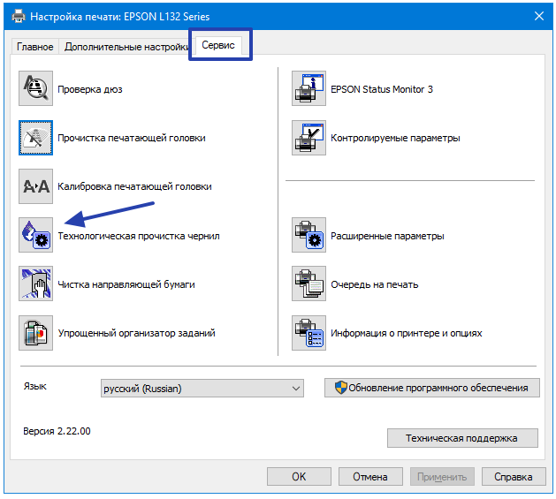Open Техническая поддержка button
Screen dimensions: 556x499
(x=462, y=438)
